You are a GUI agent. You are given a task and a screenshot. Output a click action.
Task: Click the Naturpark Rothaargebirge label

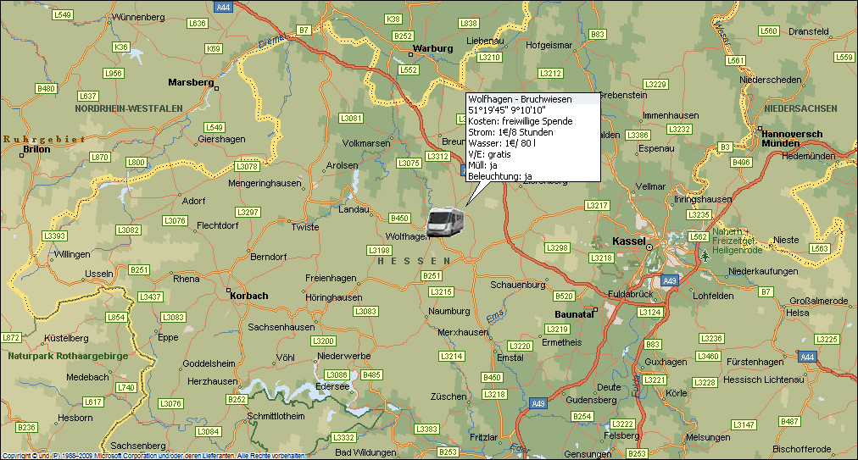[68, 356]
